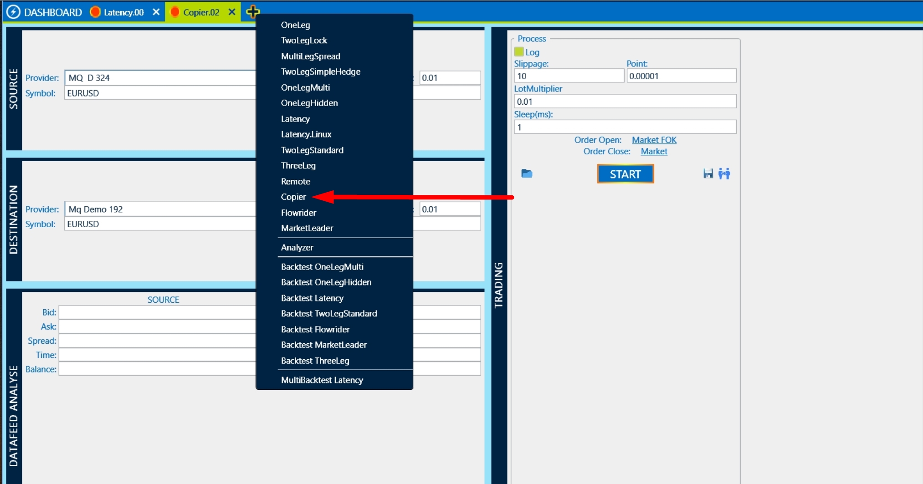Viewport: 923px width, 484px height.
Task: Open the Source Provider field MQ D 324
Action: coord(160,78)
